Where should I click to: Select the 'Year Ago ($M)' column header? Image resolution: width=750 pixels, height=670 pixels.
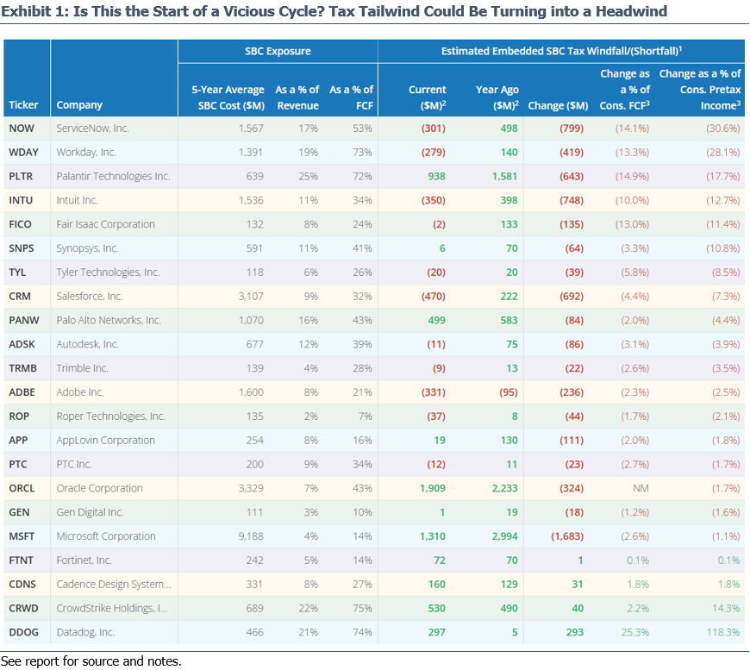pos(497,97)
